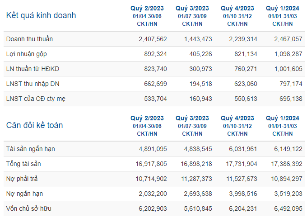Click the Tổng tài sản row label
307x218 pixels.
pyautogui.click(x=23, y=164)
